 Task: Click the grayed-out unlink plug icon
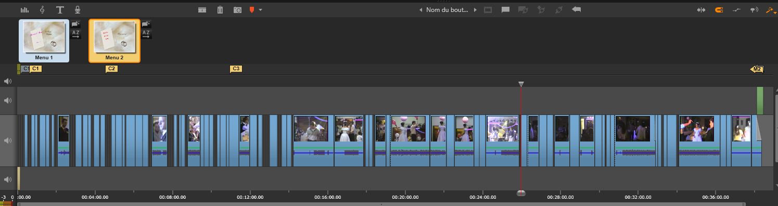pyautogui.click(x=559, y=10)
